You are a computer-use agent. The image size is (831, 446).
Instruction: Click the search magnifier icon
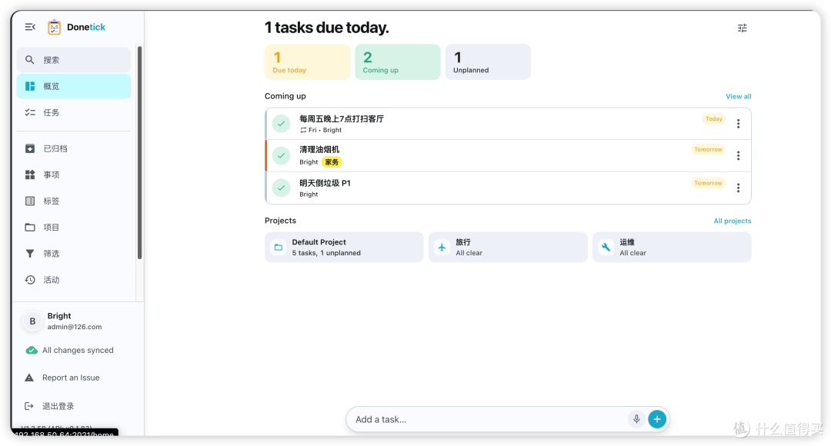point(30,60)
